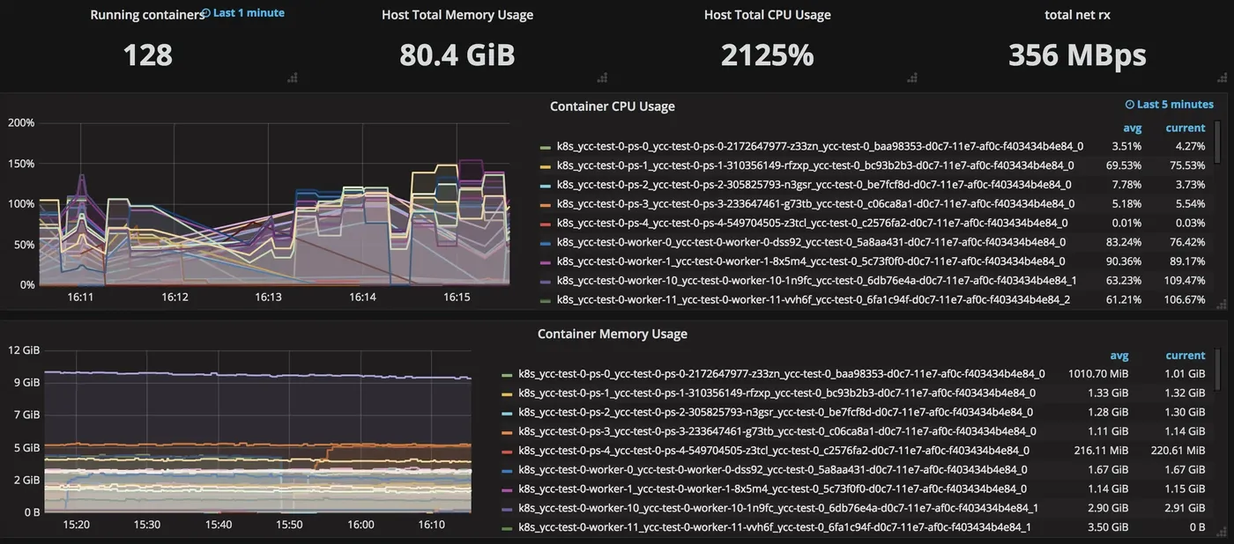Toggle the ps-3 series in the Memory Usage legend
Image resolution: width=1234 pixels, height=544 pixels.
click(777, 431)
